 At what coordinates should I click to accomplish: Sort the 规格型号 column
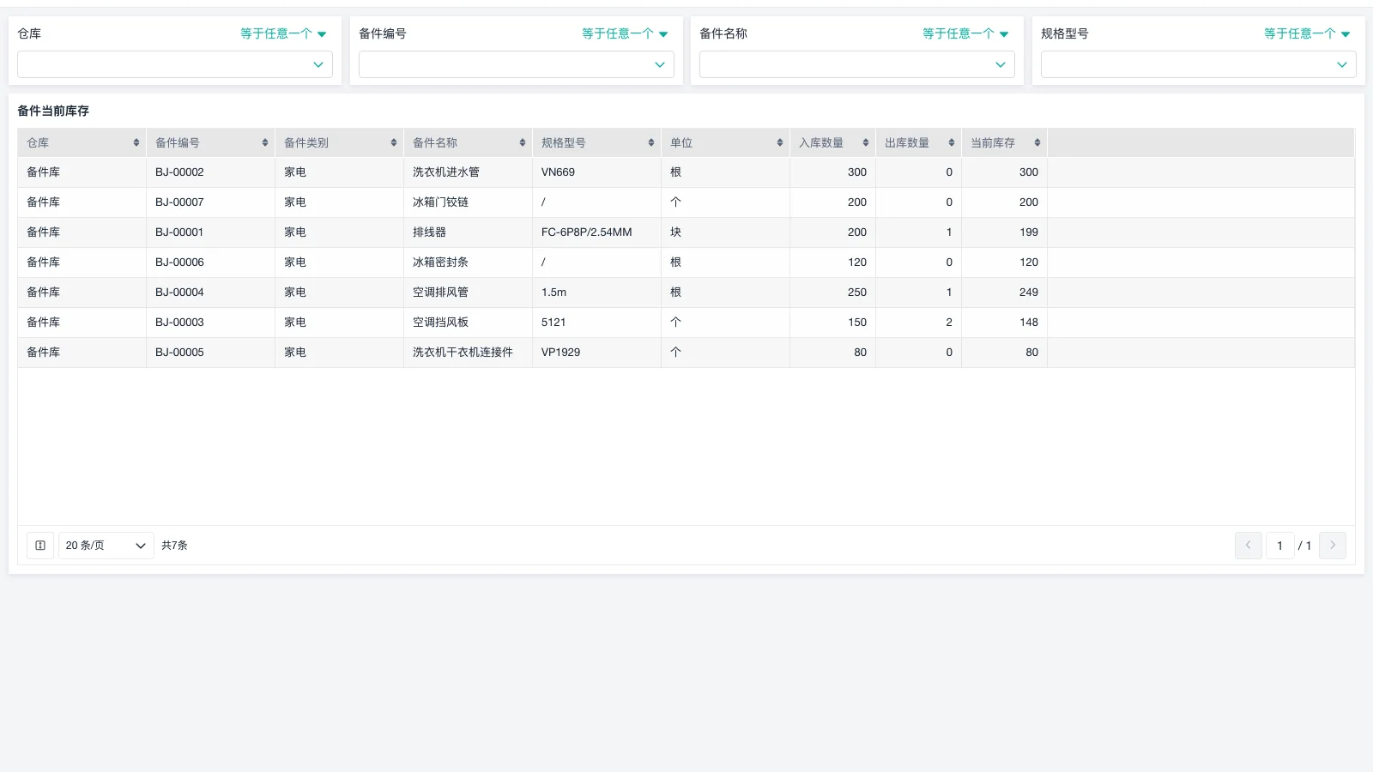[650, 142]
